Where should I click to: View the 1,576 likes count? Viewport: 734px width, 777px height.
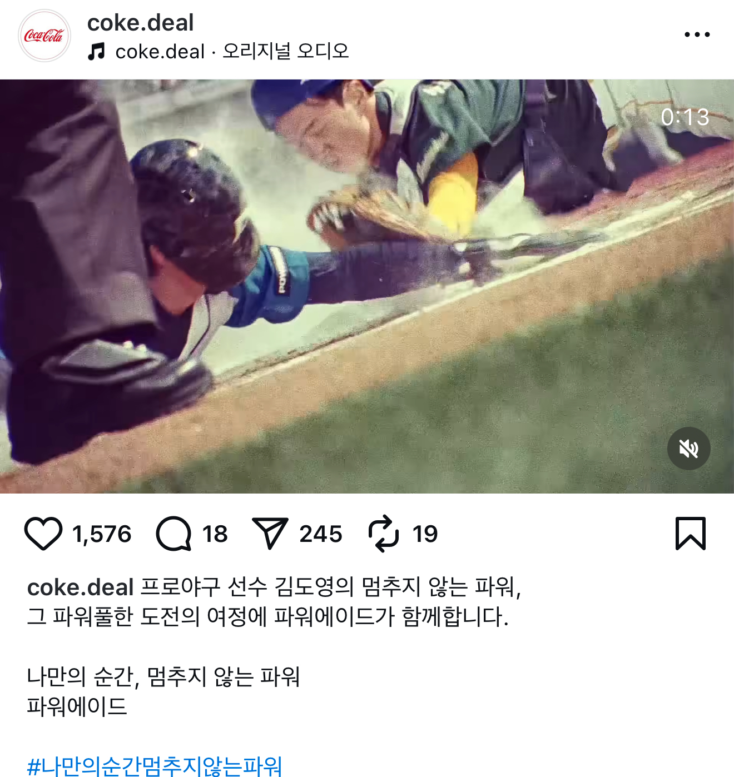coord(102,534)
